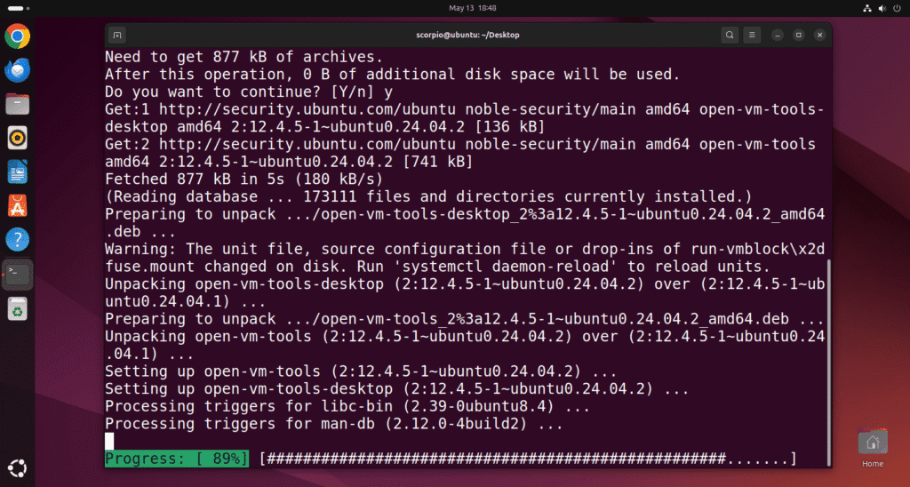Open the Activities overview pill
The width and height of the screenshot is (910, 487).
(19, 8)
